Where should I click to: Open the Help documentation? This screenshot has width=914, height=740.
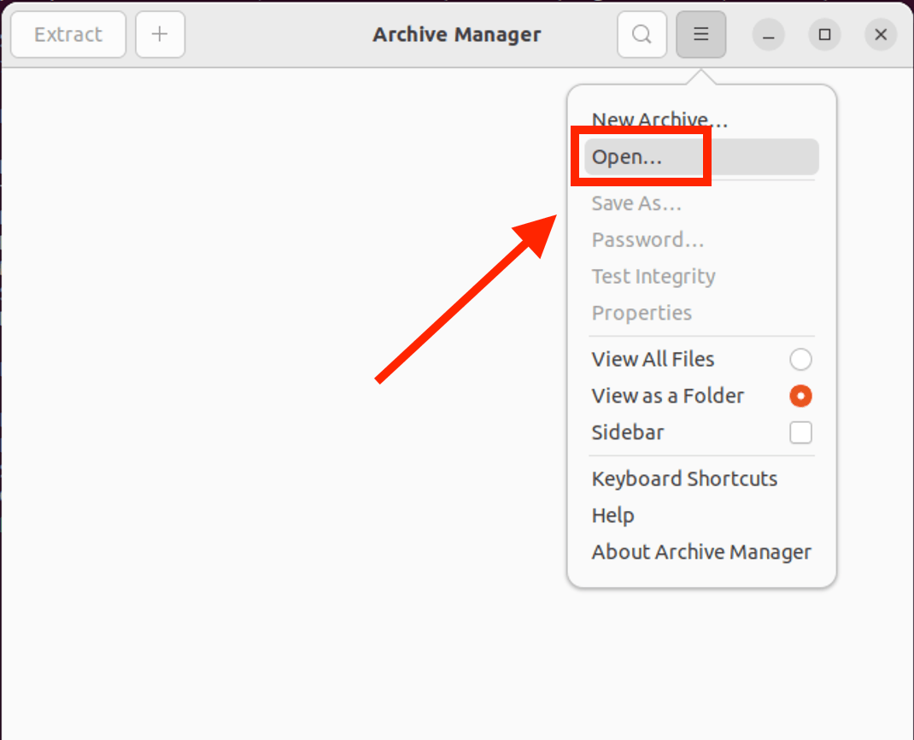[x=612, y=514]
